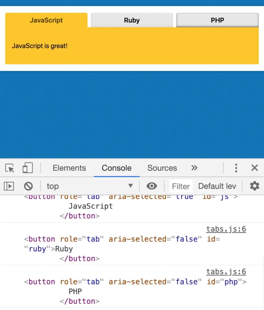Open console settings gear

[254, 186]
